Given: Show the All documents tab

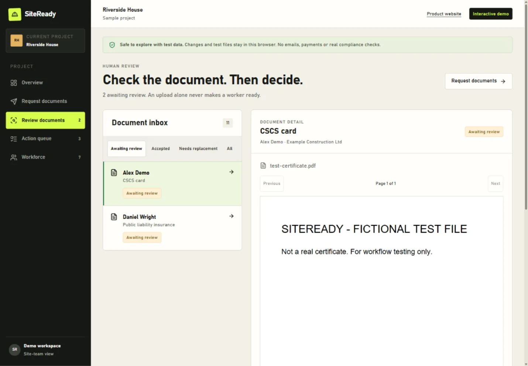Looking at the screenshot, I should 230,149.
